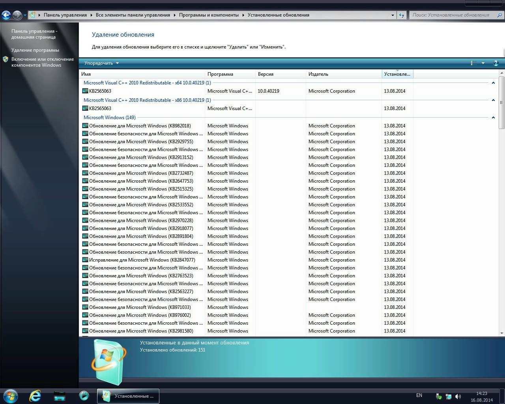
Task: Open the Start menu orb
Action: 10,396
